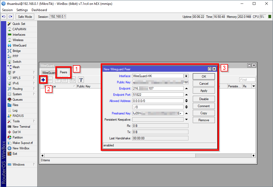Expand the Interface dropdown for WireGuard-HK

(x=186, y=76)
